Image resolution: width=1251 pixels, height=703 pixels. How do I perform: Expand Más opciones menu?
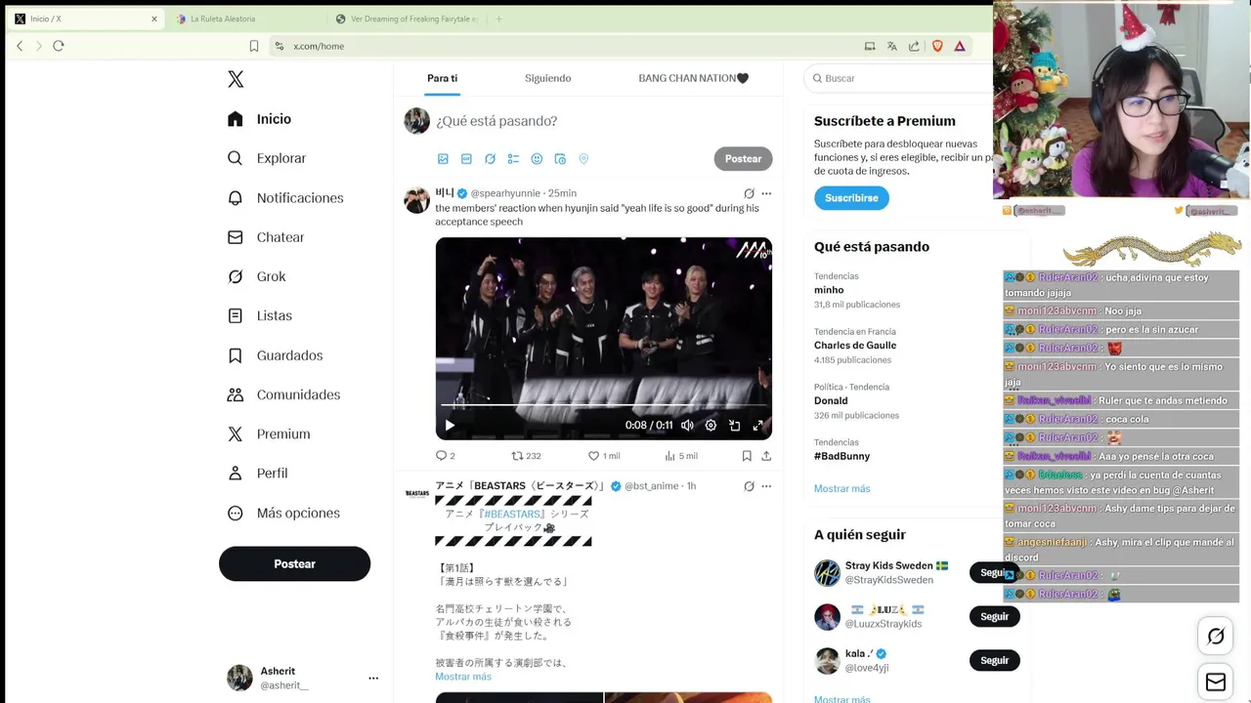(283, 513)
